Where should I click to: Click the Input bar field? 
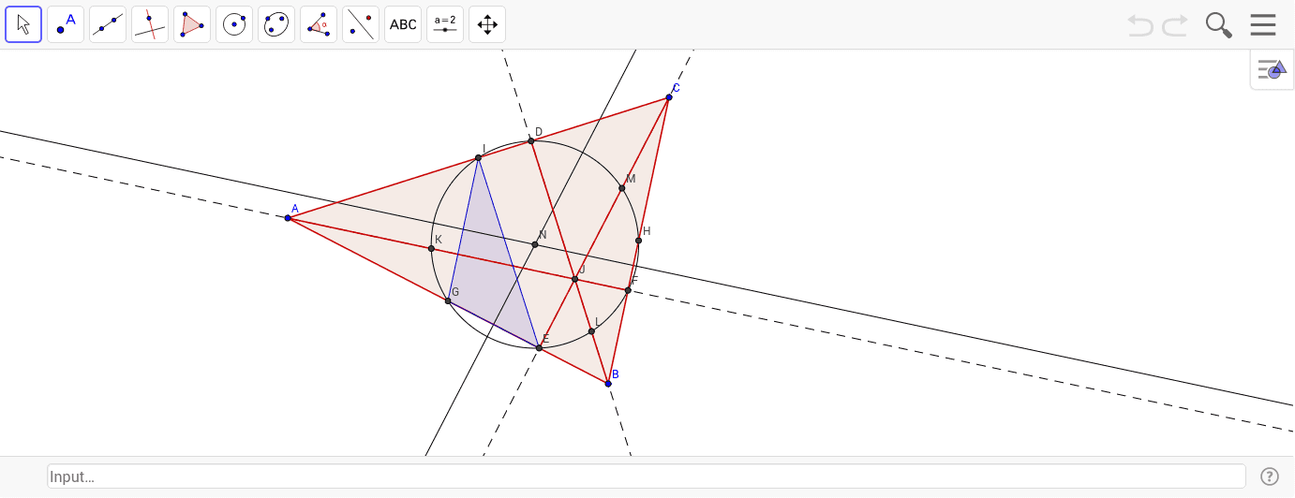647,476
